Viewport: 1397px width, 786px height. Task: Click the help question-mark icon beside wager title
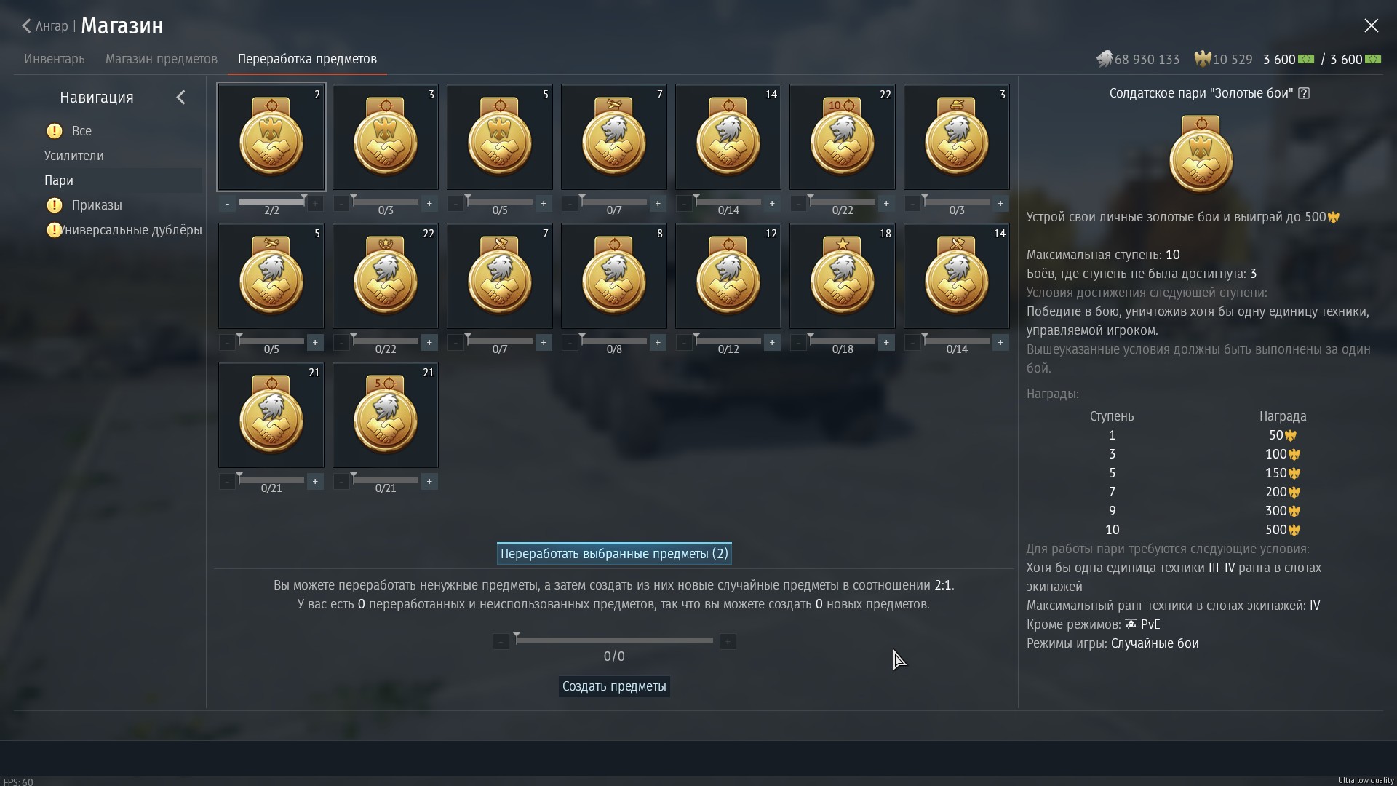click(x=1304, y=93)
